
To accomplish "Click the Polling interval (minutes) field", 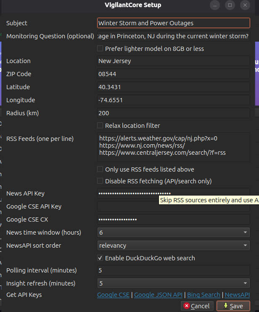I will (x=174, y=270).
